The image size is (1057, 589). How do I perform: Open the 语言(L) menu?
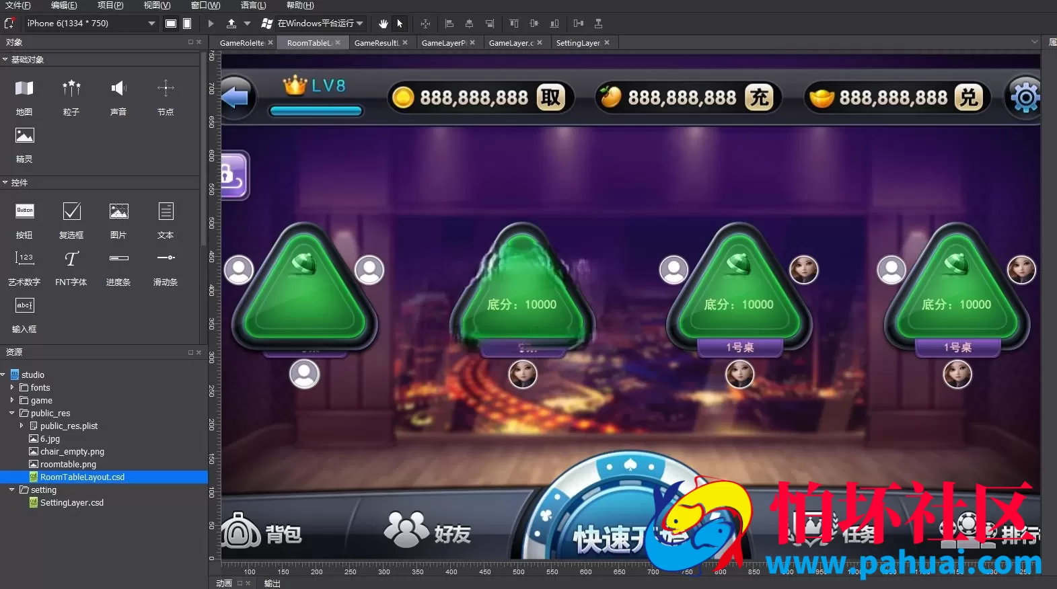point(253,5)
